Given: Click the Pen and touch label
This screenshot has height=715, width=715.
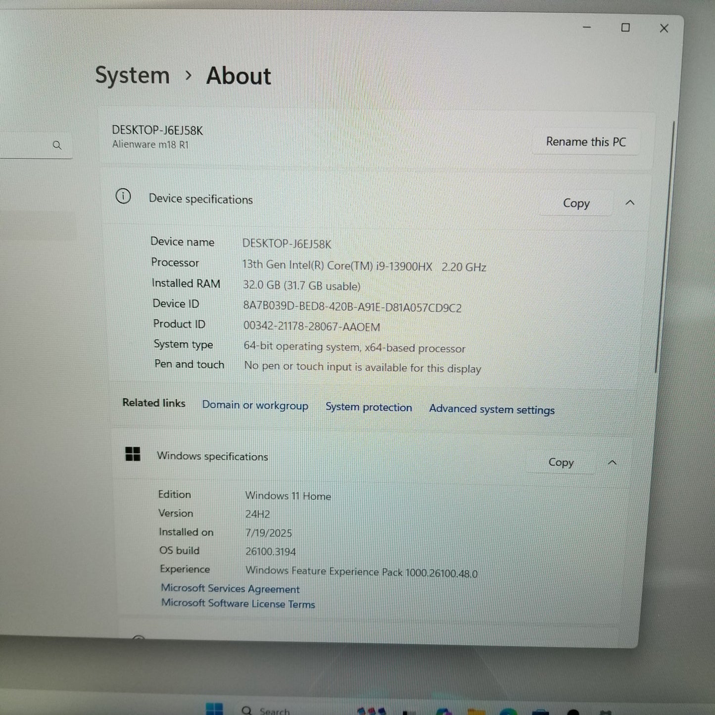Looking at the screenshot, I should click(190, 364).
